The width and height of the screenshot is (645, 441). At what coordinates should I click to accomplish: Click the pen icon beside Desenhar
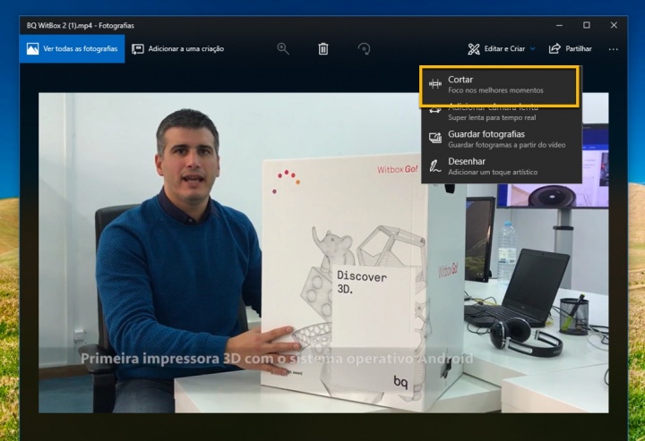(435, 165)
